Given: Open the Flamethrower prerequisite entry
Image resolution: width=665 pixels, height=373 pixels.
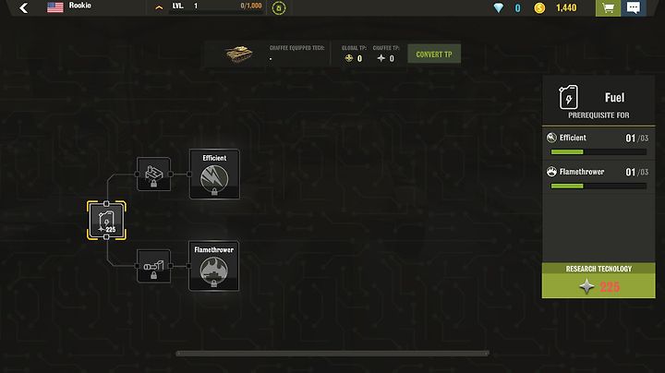Looking at the screenshot, I should [598, 177].
